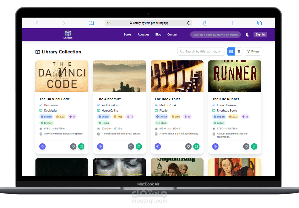
Task: Click the reader text size AA icon
Action: tap(109, 23)
